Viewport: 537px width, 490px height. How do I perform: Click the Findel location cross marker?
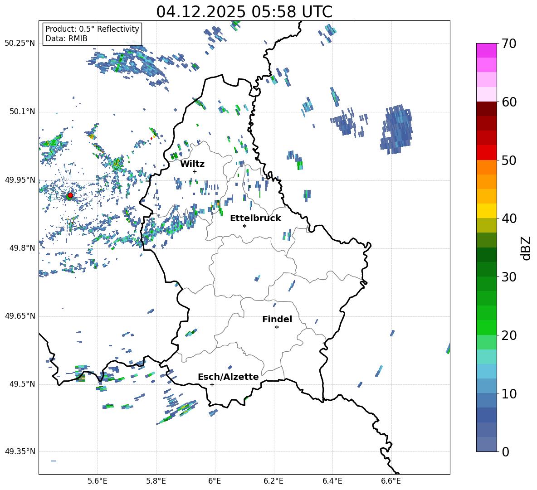tap(277, 327)
